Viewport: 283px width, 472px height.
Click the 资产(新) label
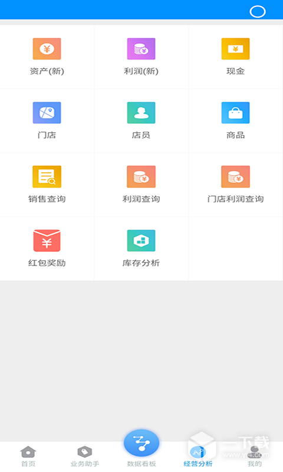click(47, 71)
